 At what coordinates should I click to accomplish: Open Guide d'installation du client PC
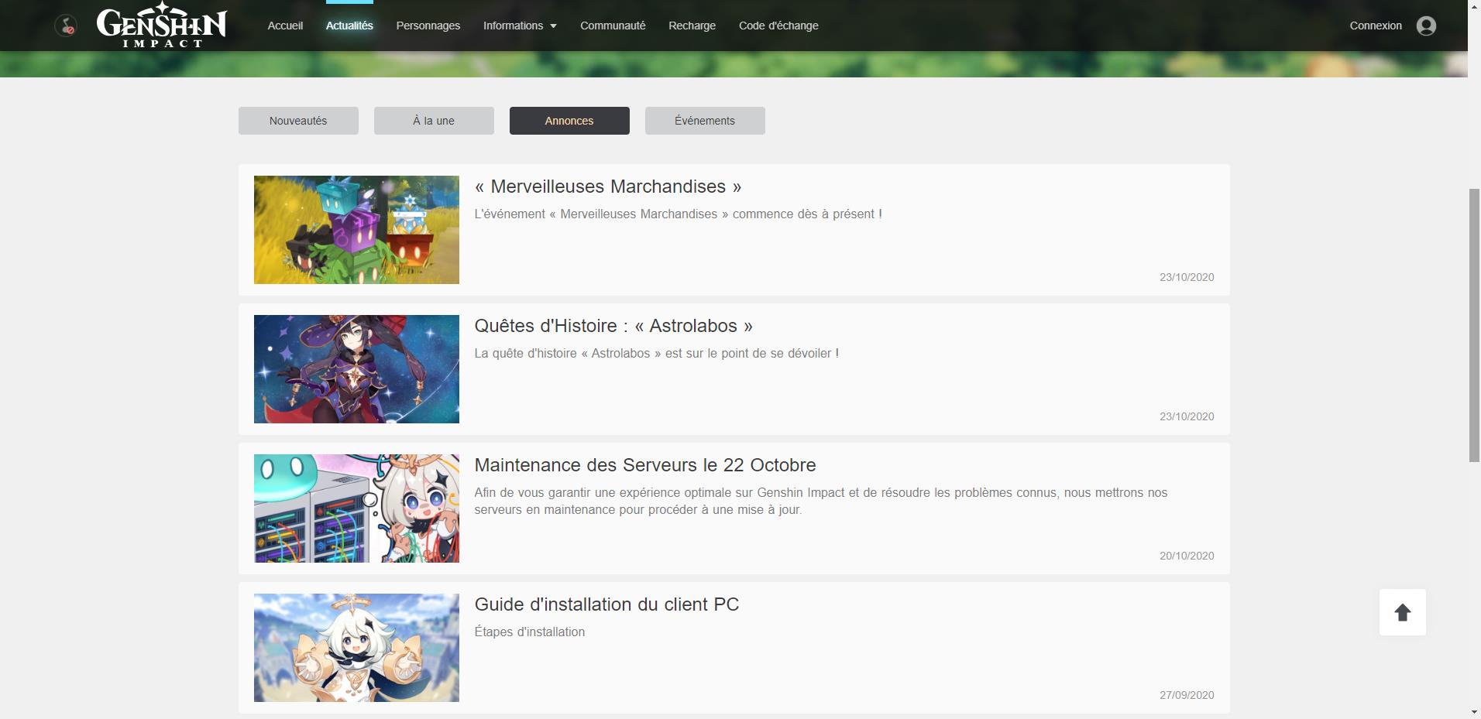606,604
